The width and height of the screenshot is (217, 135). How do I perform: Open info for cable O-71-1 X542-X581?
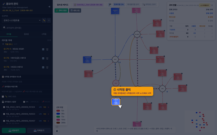(43, 49)
